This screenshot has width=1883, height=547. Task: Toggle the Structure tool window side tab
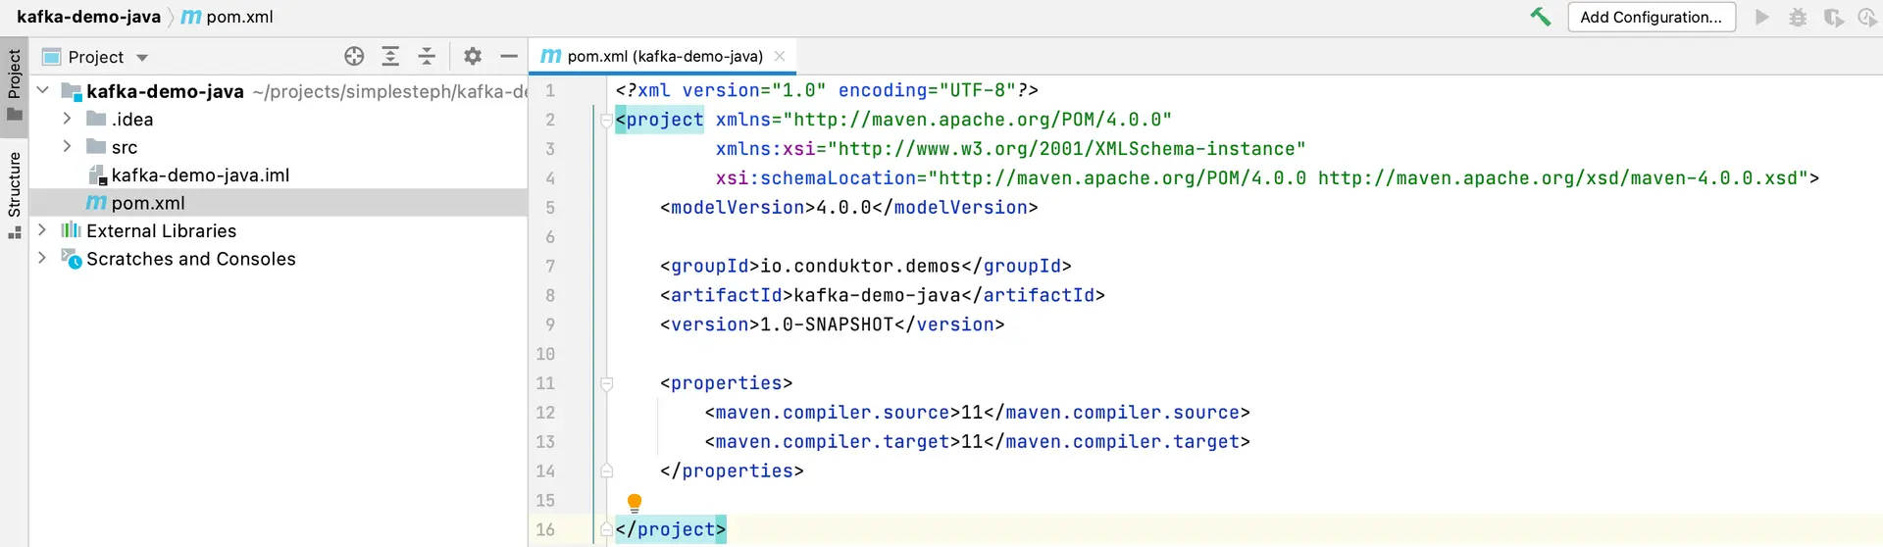tap(14, 194)
